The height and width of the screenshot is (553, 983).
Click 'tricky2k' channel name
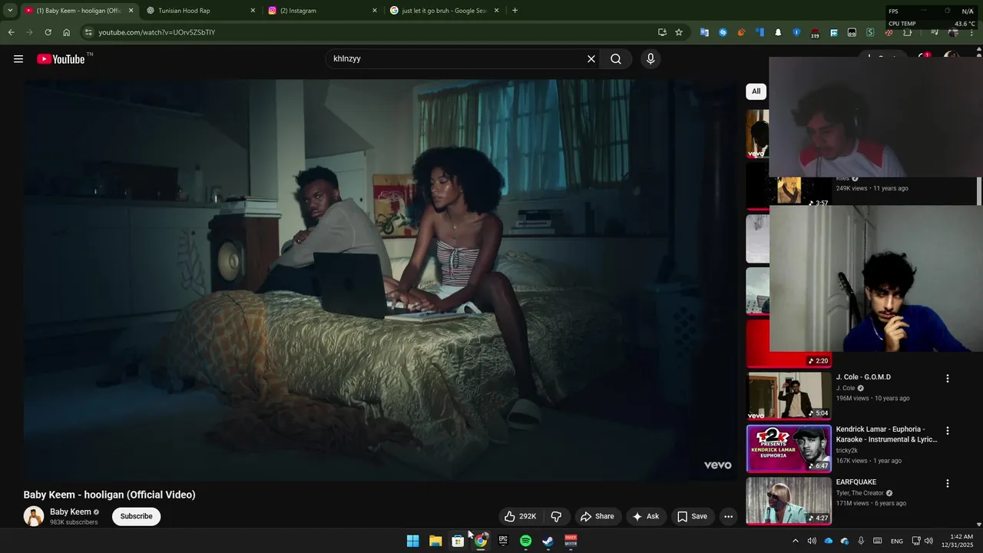847,451
